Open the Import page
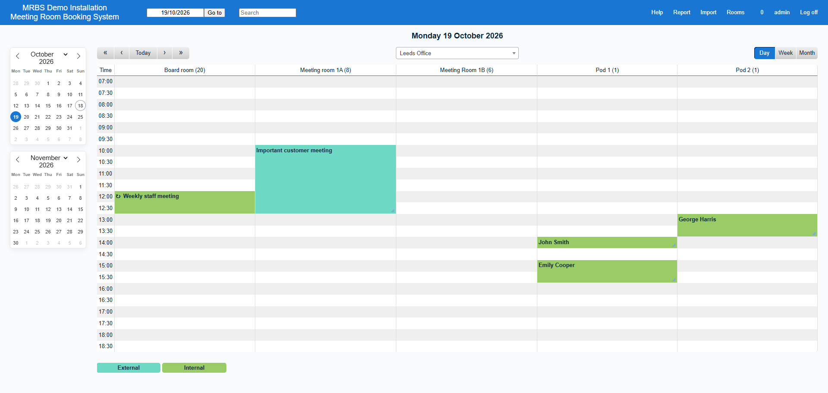Viewport: 828px width, 393px height. click(x=708, y=13)
